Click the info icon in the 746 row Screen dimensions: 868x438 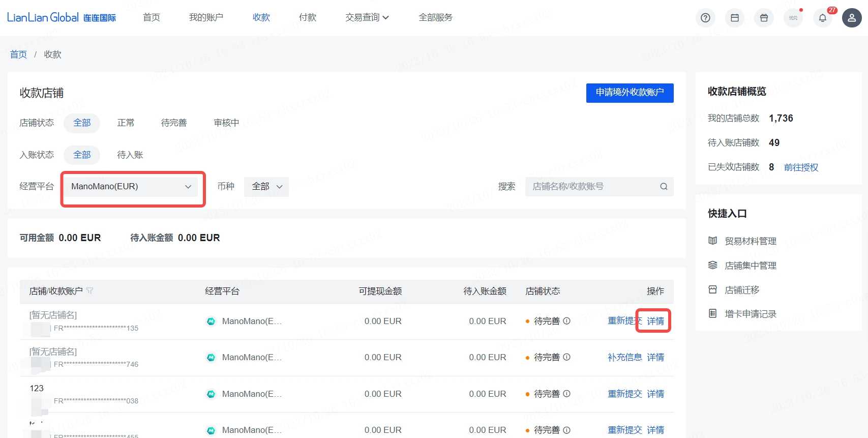coord(567,357)
